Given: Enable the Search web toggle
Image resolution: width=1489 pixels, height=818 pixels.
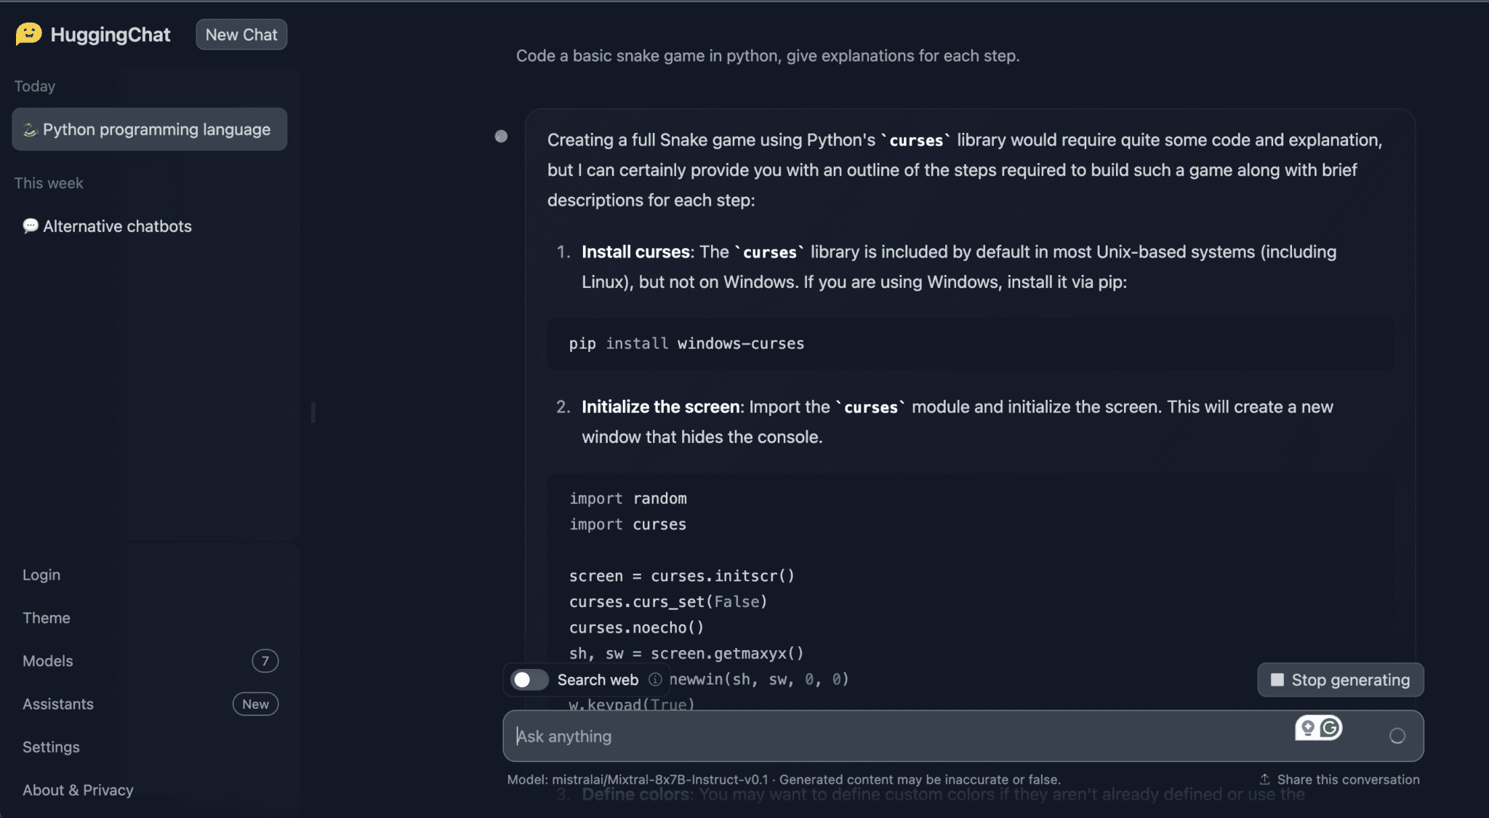Looking at the screenshot, I should [529, 679].
